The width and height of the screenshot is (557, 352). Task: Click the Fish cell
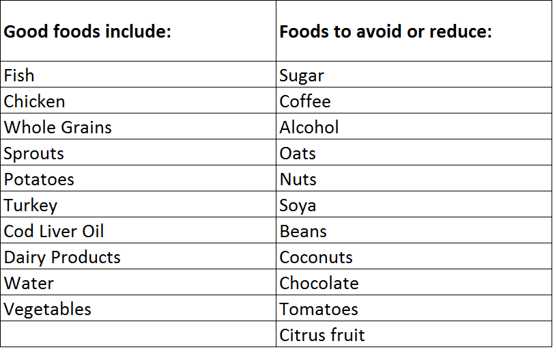(138, 75)
